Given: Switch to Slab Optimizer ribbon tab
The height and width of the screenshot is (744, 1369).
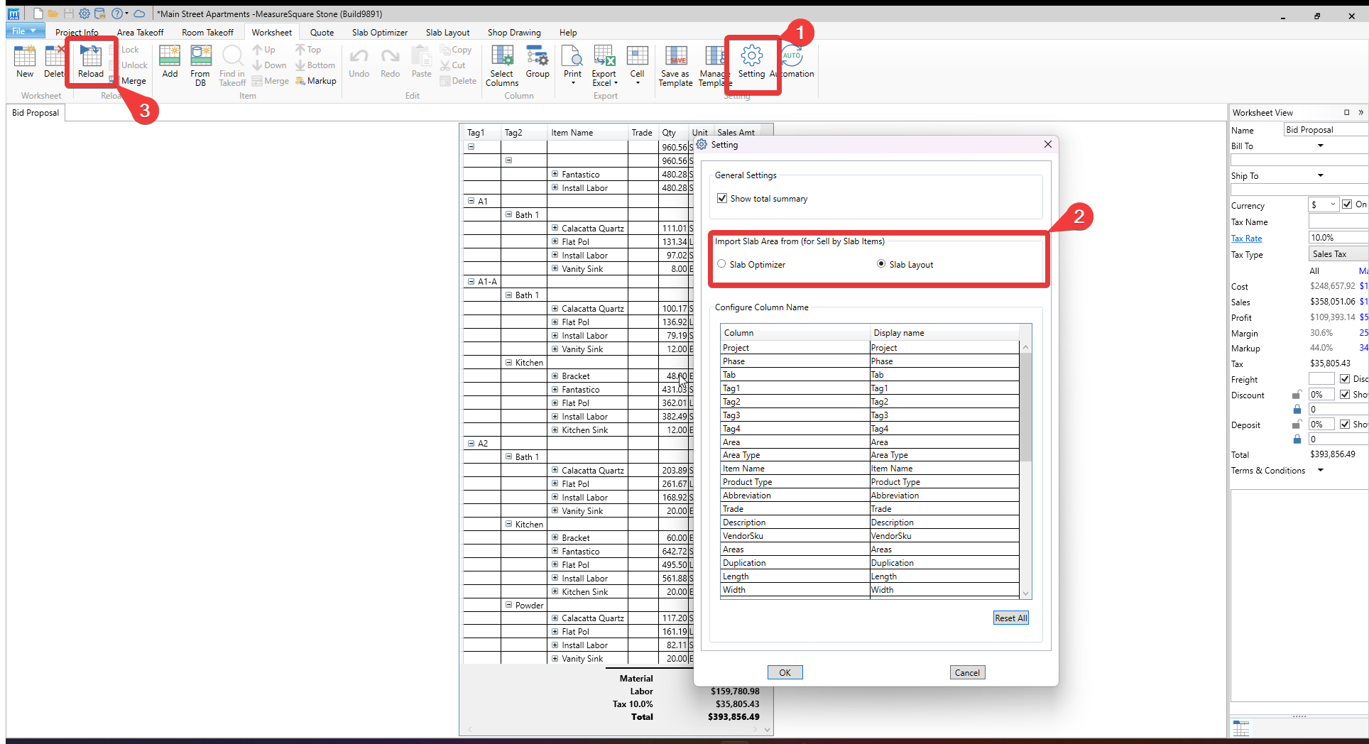Looking at the screenshot, I should pyautogui.click(x=380, y=32).
